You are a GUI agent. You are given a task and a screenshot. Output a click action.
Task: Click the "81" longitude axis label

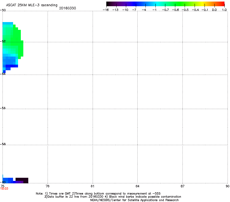coord(92,186)
